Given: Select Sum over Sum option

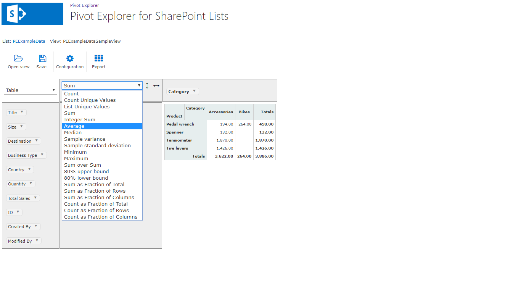Looking at the screenshot, I should coord(102,165).
